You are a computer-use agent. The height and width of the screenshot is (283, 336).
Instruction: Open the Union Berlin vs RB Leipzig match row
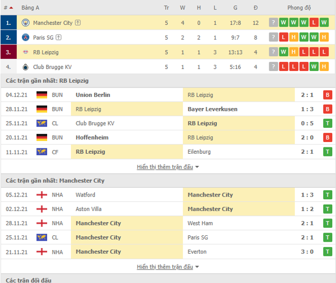[x=168, y=95]
